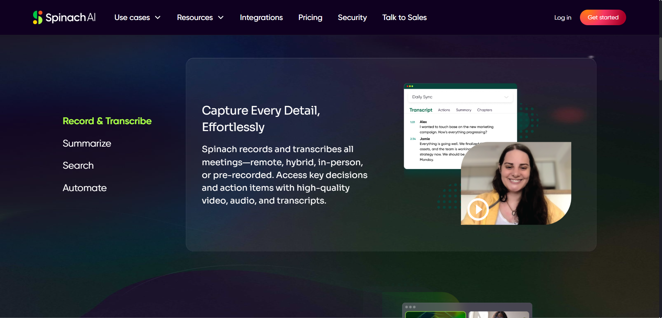Switch to the Actions tab in the transcript card
The height and width of the screenshot is (318, 662).
(444, 110)
